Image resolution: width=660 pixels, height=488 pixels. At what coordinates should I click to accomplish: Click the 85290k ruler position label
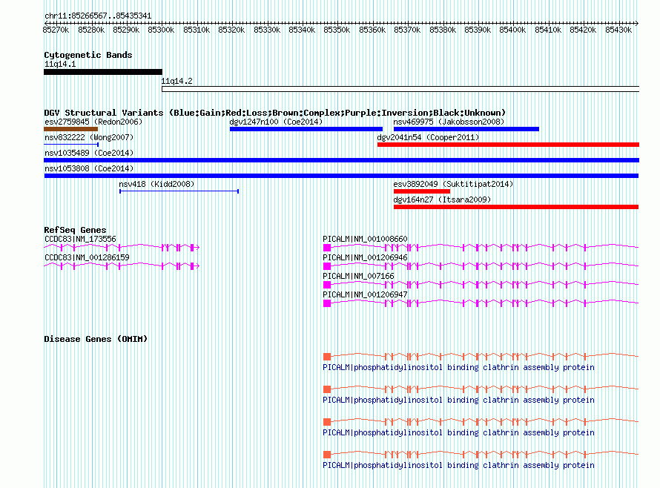pyautogui.click(x=126, y=30)
